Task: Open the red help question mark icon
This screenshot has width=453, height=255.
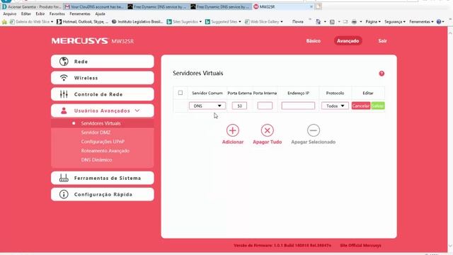Action: tap(382, 74)
